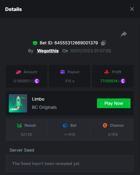
Task: Copy the Bet ID with the copy icon
Action: (103, 43)
